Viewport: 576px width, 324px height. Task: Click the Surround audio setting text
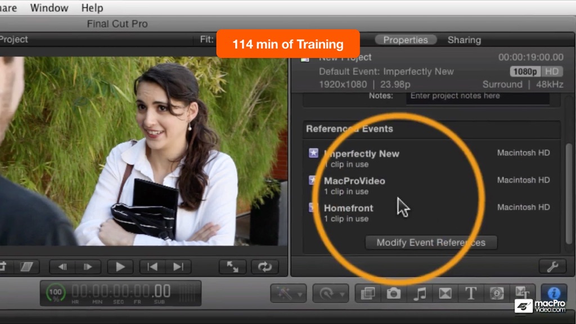tap(502, 84)
